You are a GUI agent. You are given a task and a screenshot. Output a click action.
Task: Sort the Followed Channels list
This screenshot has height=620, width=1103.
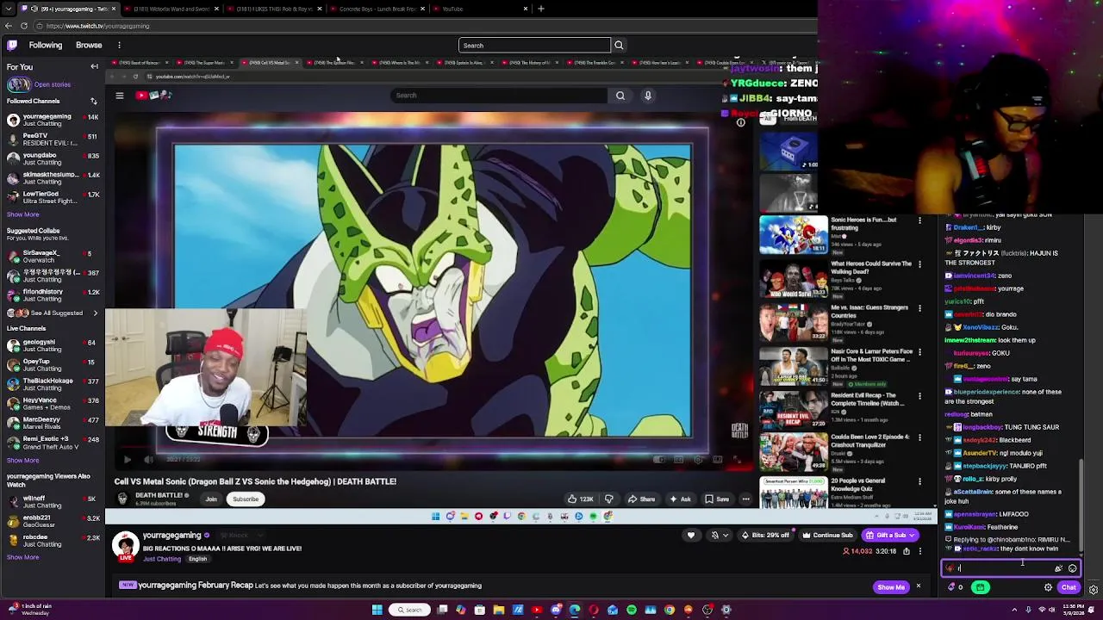point(93,101)
